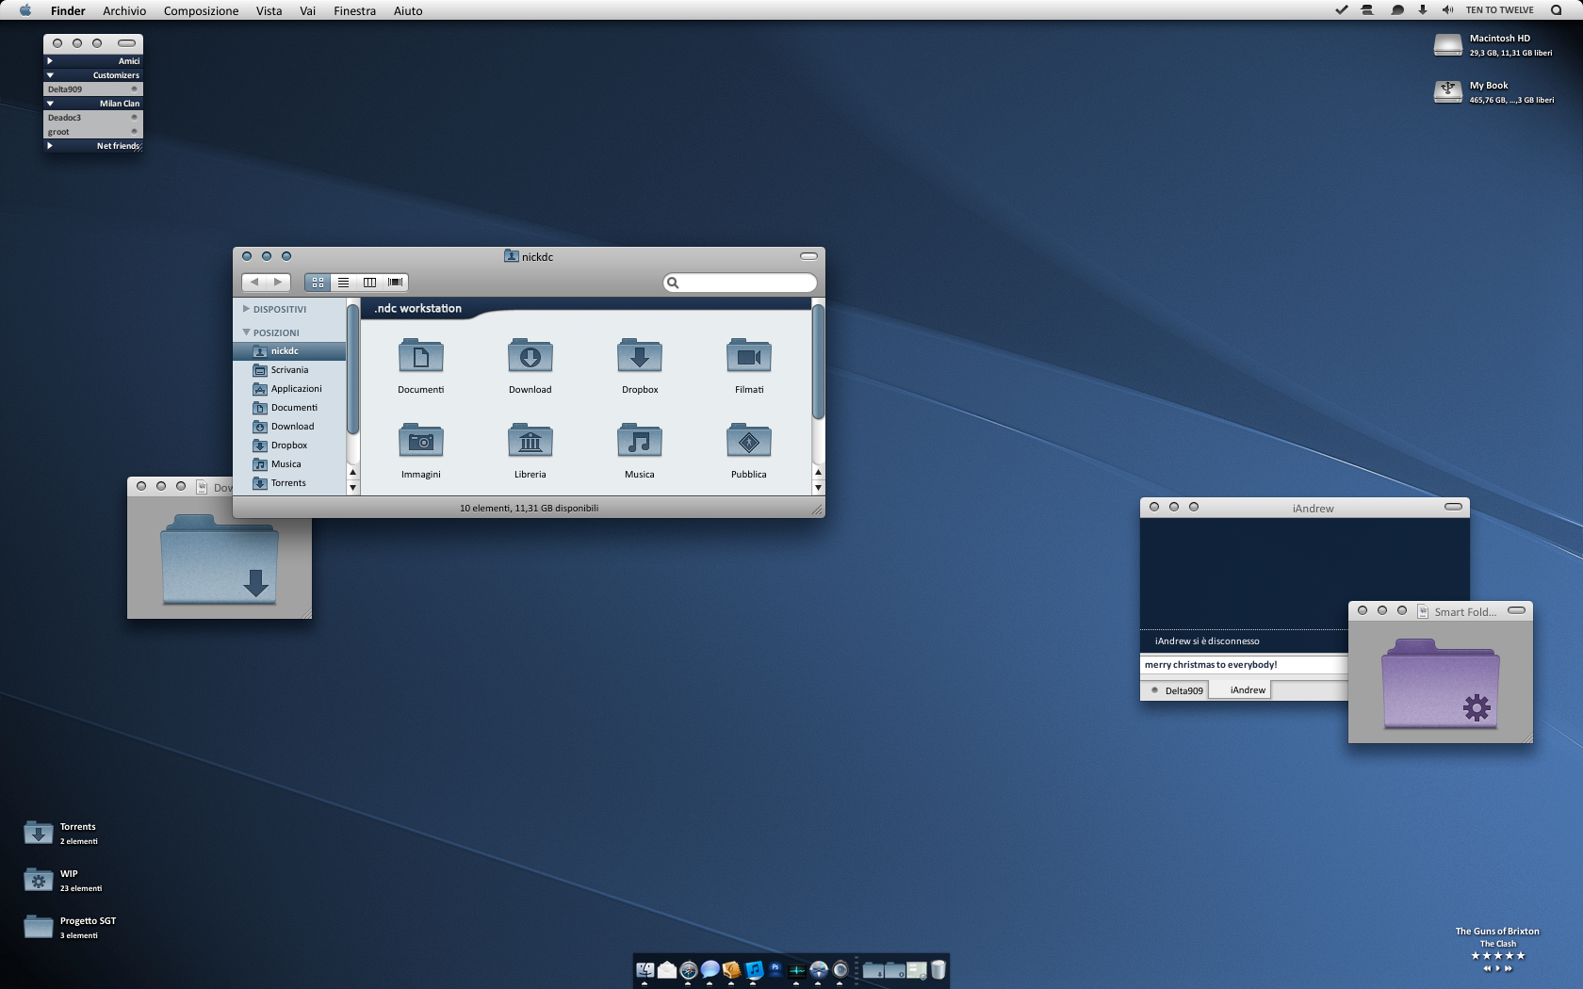Viewport: 1583px width, 989px height.
Task: Switch Finder to list view
Action: point(344,282)
